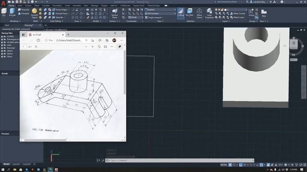Switch to the Model layout tab

tap(6, 164)
